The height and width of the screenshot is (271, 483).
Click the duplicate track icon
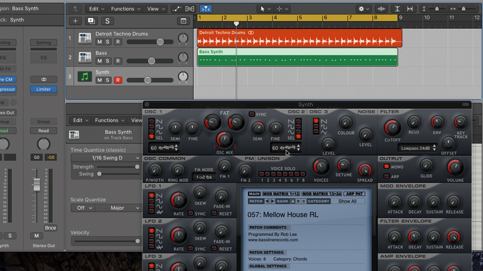91,21
